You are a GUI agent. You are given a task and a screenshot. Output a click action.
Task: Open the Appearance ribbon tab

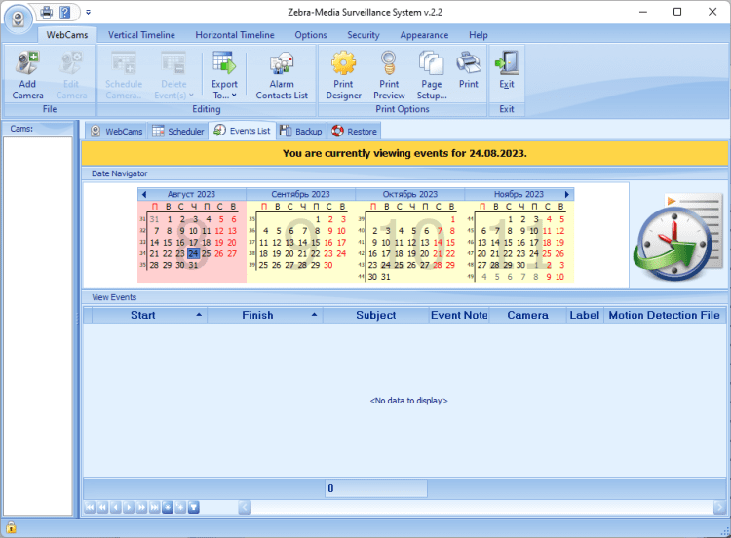[x=424, y=35]
